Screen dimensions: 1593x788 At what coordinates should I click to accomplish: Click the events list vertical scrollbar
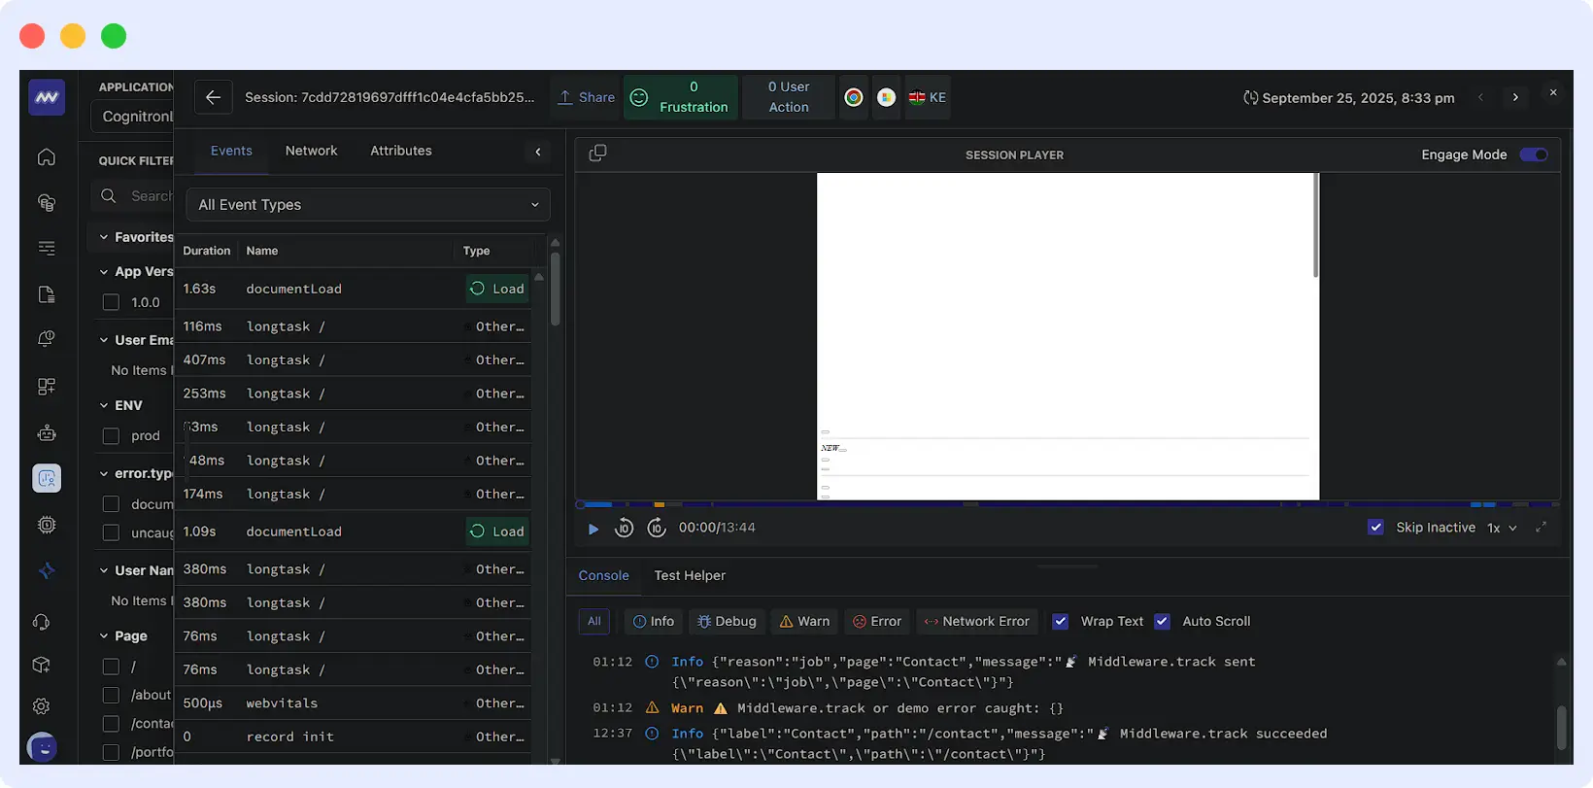tap(555, 290)
